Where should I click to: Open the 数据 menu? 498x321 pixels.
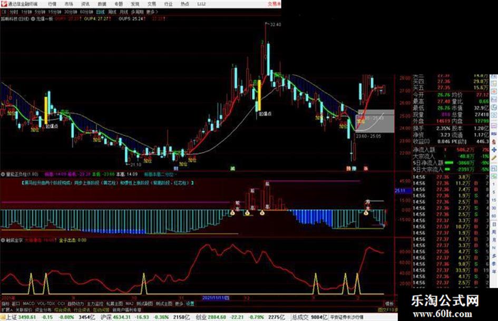[102, 4]
